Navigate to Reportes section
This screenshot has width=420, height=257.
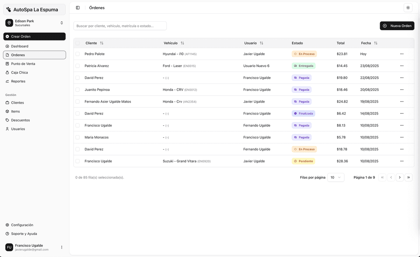[18, 81]
